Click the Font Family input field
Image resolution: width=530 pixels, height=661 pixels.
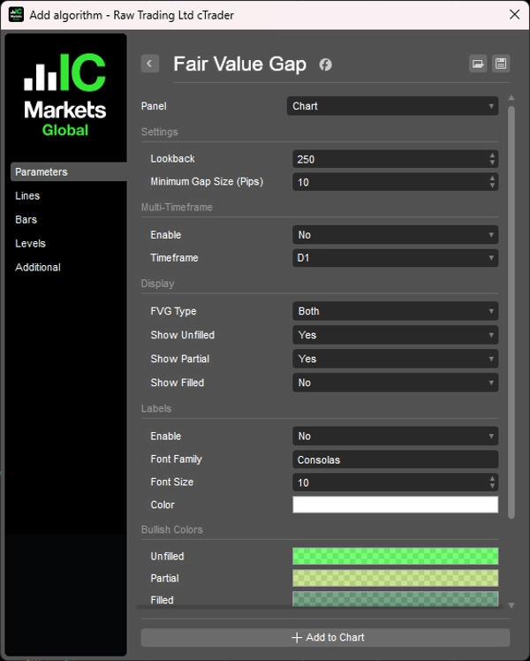pyautogui.click(x=395, y=460)
